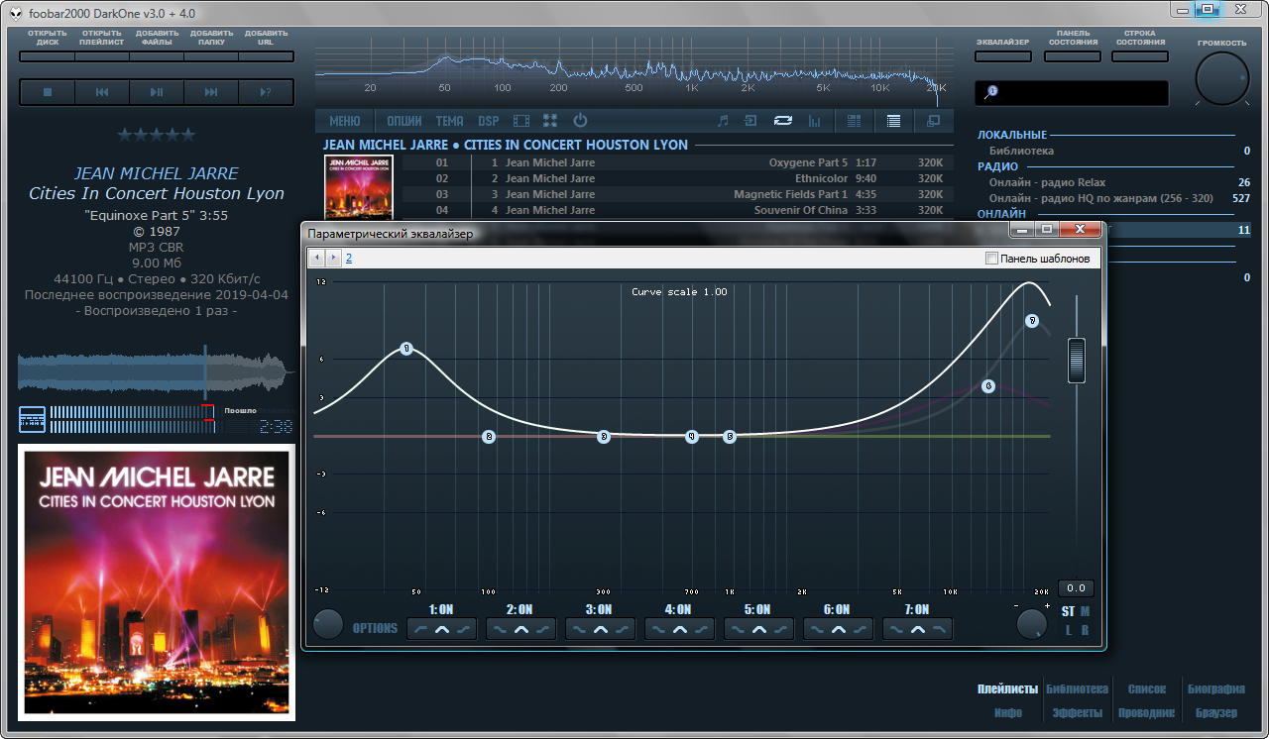Toggle play/pause playback
Image resolution: width=1269 pixels, height=739 pixels.
tap(157, 92)
